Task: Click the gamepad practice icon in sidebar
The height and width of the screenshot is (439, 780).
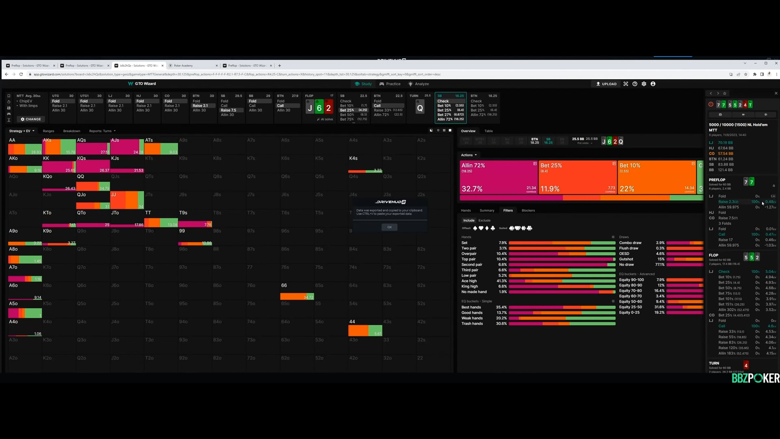Action: [x=9, y=114]
